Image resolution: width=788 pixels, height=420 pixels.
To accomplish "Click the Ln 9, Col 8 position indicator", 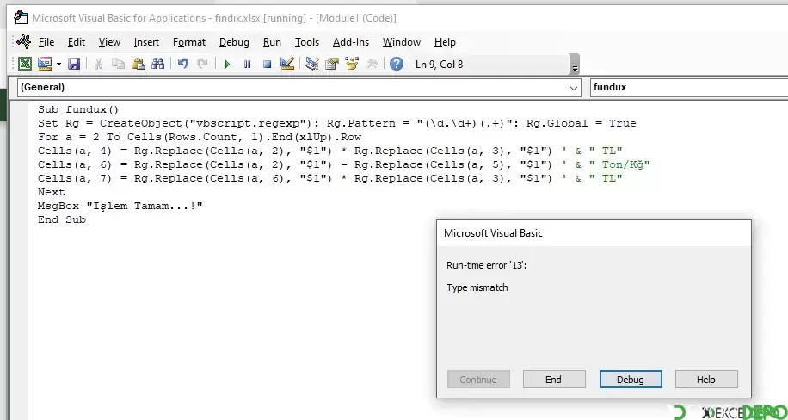I will click(440, 65).
